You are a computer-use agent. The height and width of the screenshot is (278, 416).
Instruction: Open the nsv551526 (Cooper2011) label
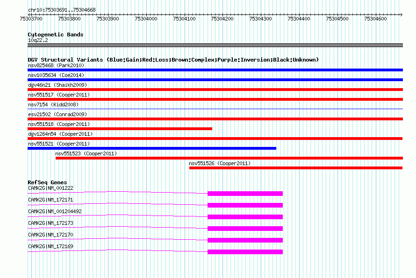click(x=220, y=163)
